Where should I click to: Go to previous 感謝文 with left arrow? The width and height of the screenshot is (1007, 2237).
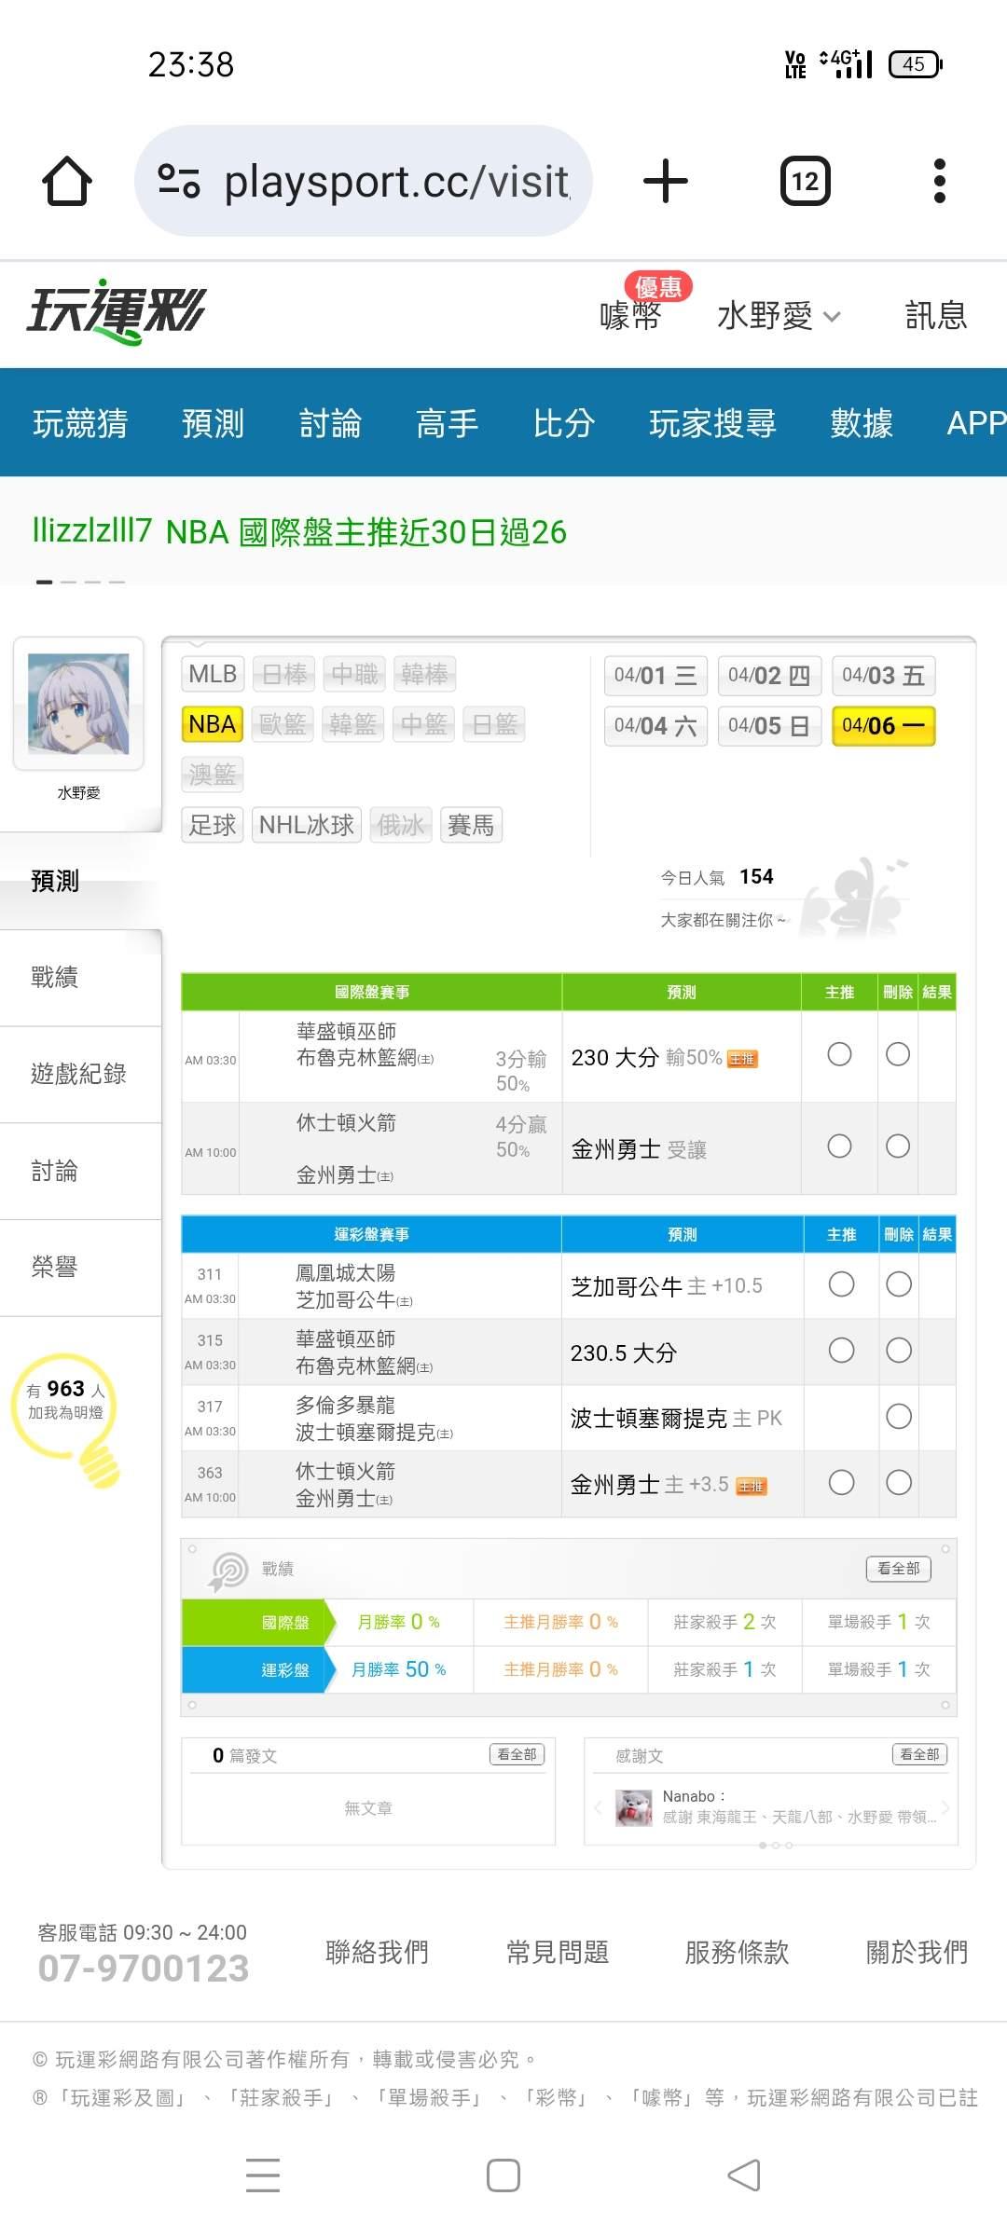[x=598, y=1807]
